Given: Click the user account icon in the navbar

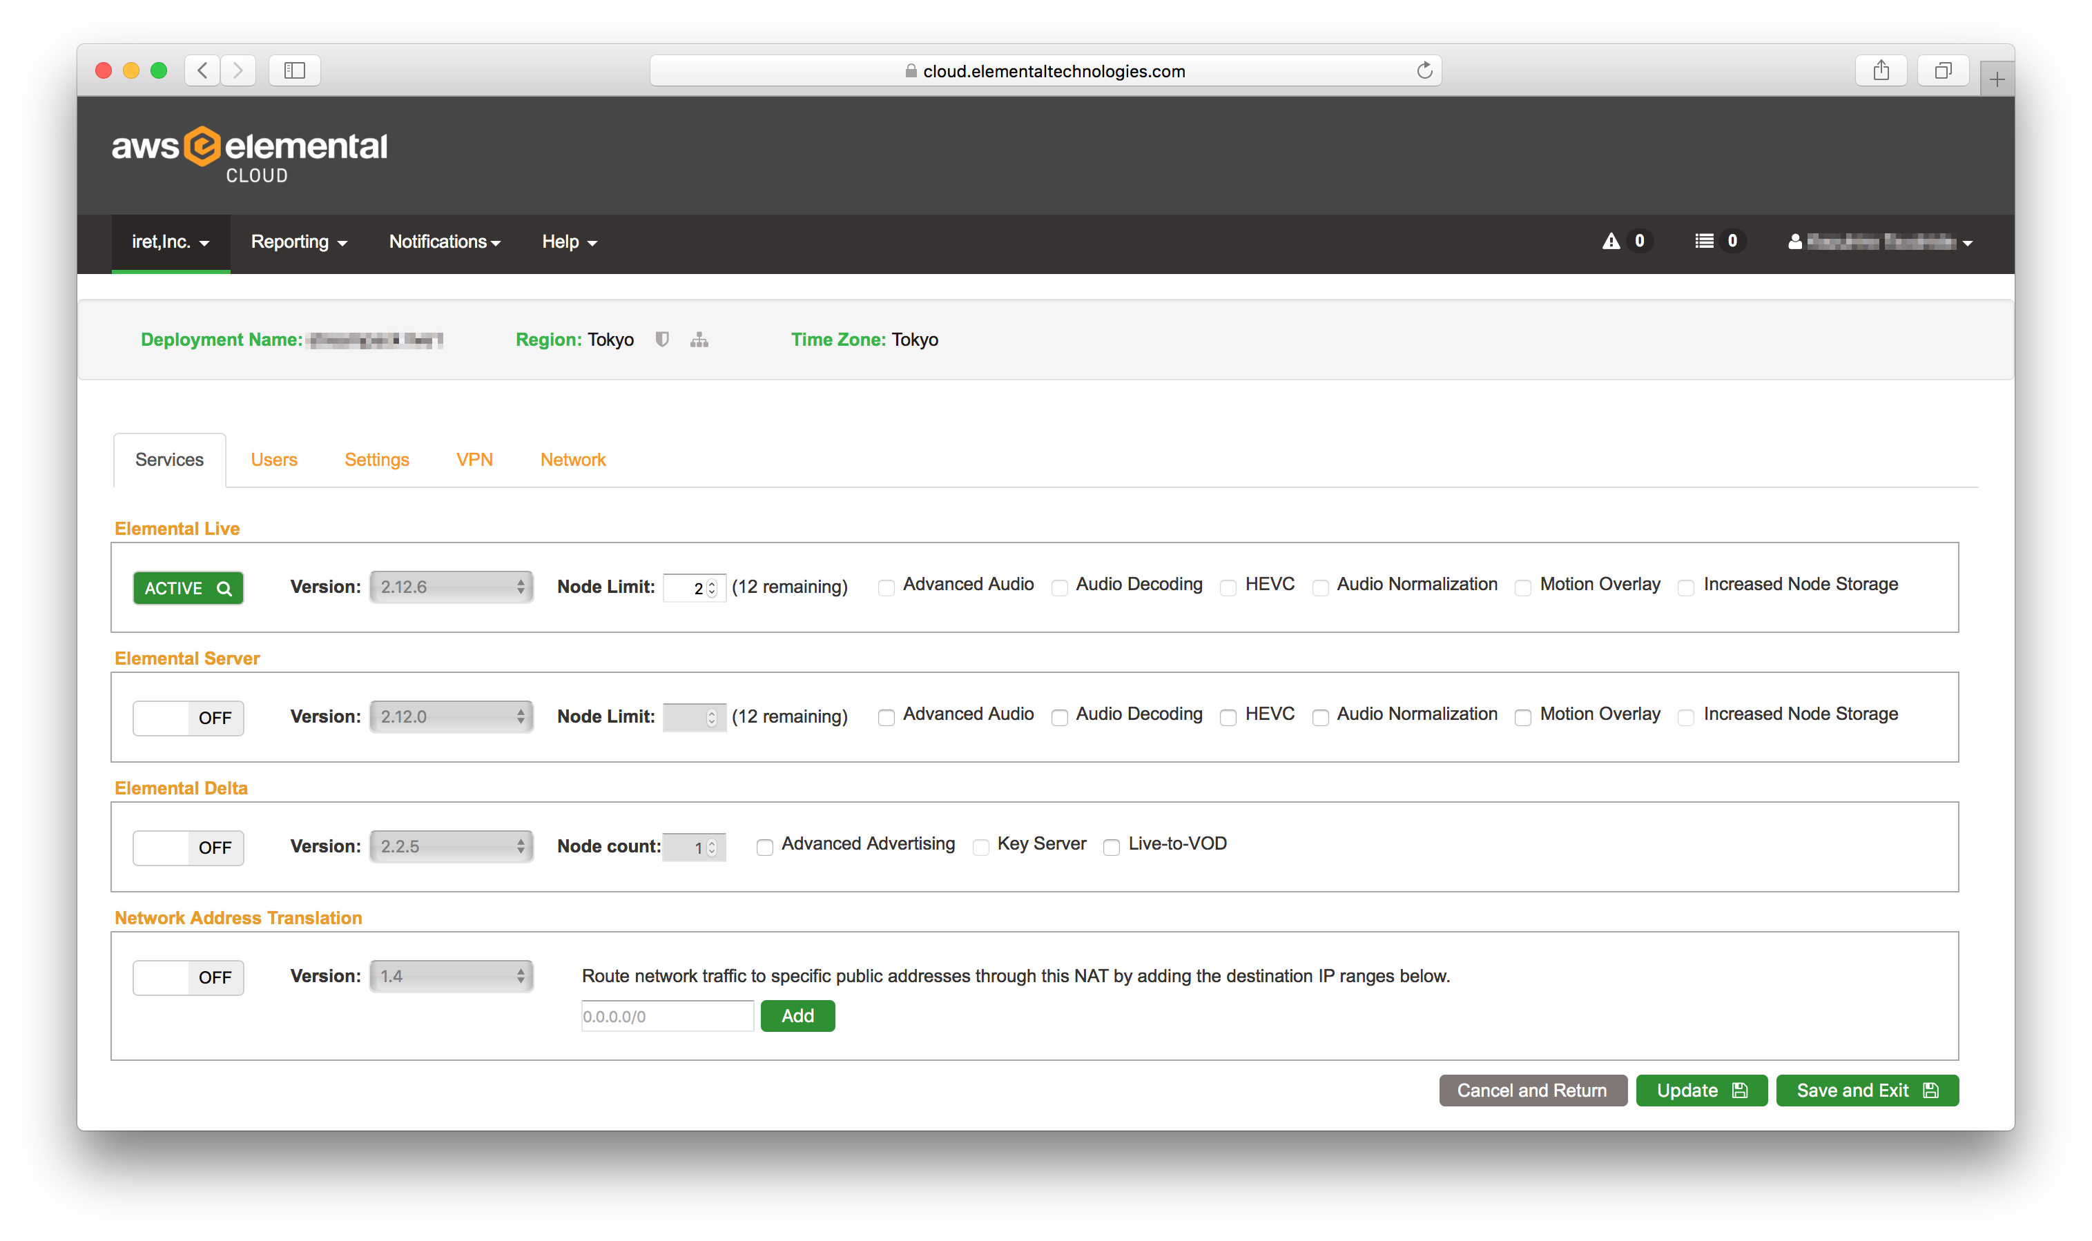Looking at the screenshot, I should (x=1795, y=242).
